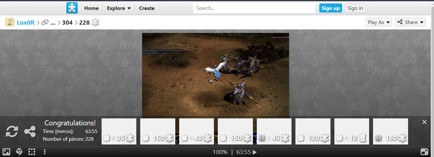Viewport: 434px width, 157px height.
Task: Click the 100% zoom indicator
Action: click(x=220, y=152)
